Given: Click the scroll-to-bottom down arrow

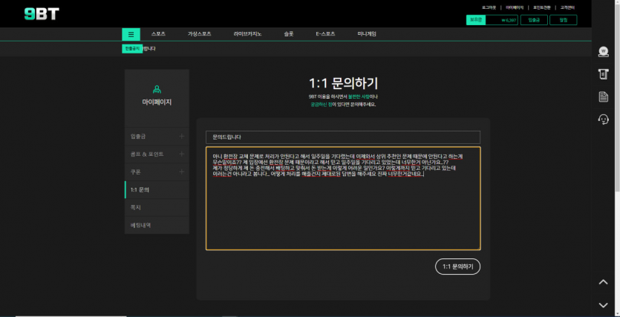Looking at the screenshot, I should 603,304.
